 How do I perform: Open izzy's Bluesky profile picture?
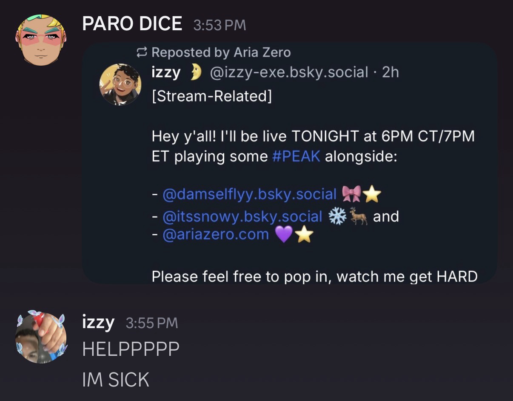click(120, 84)
